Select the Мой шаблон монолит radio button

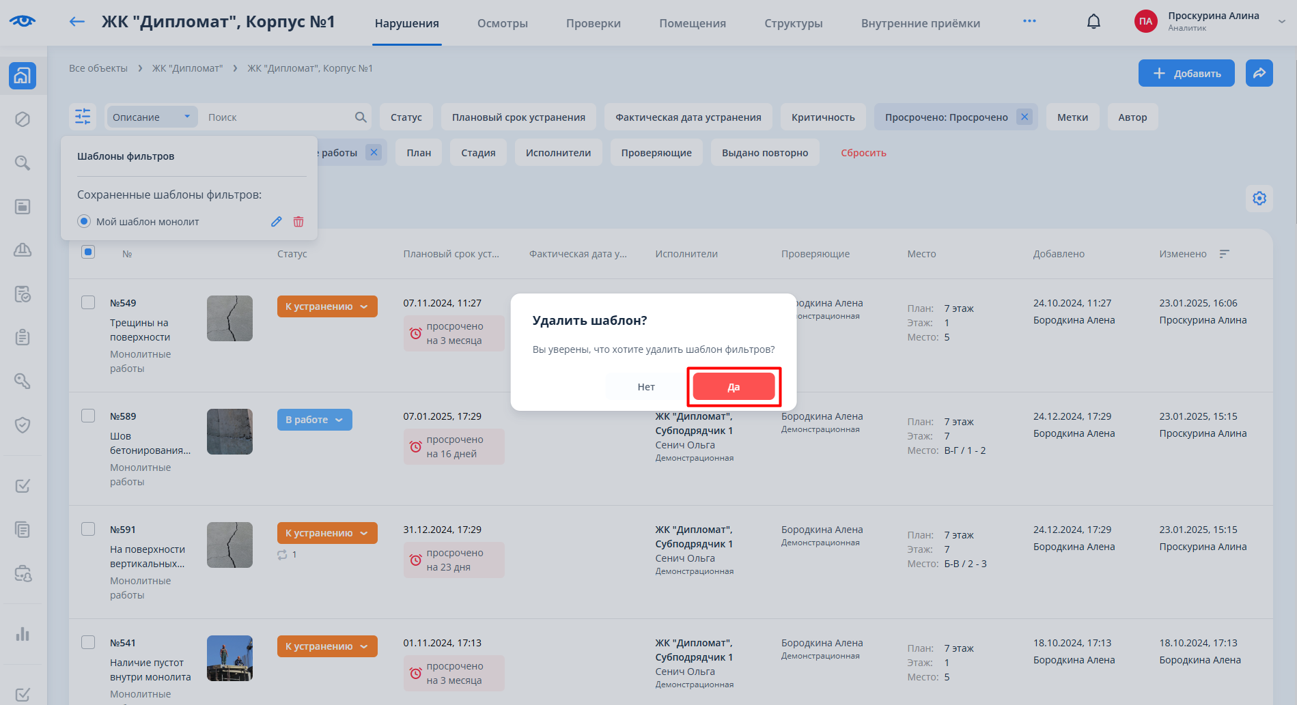point(84,222)
